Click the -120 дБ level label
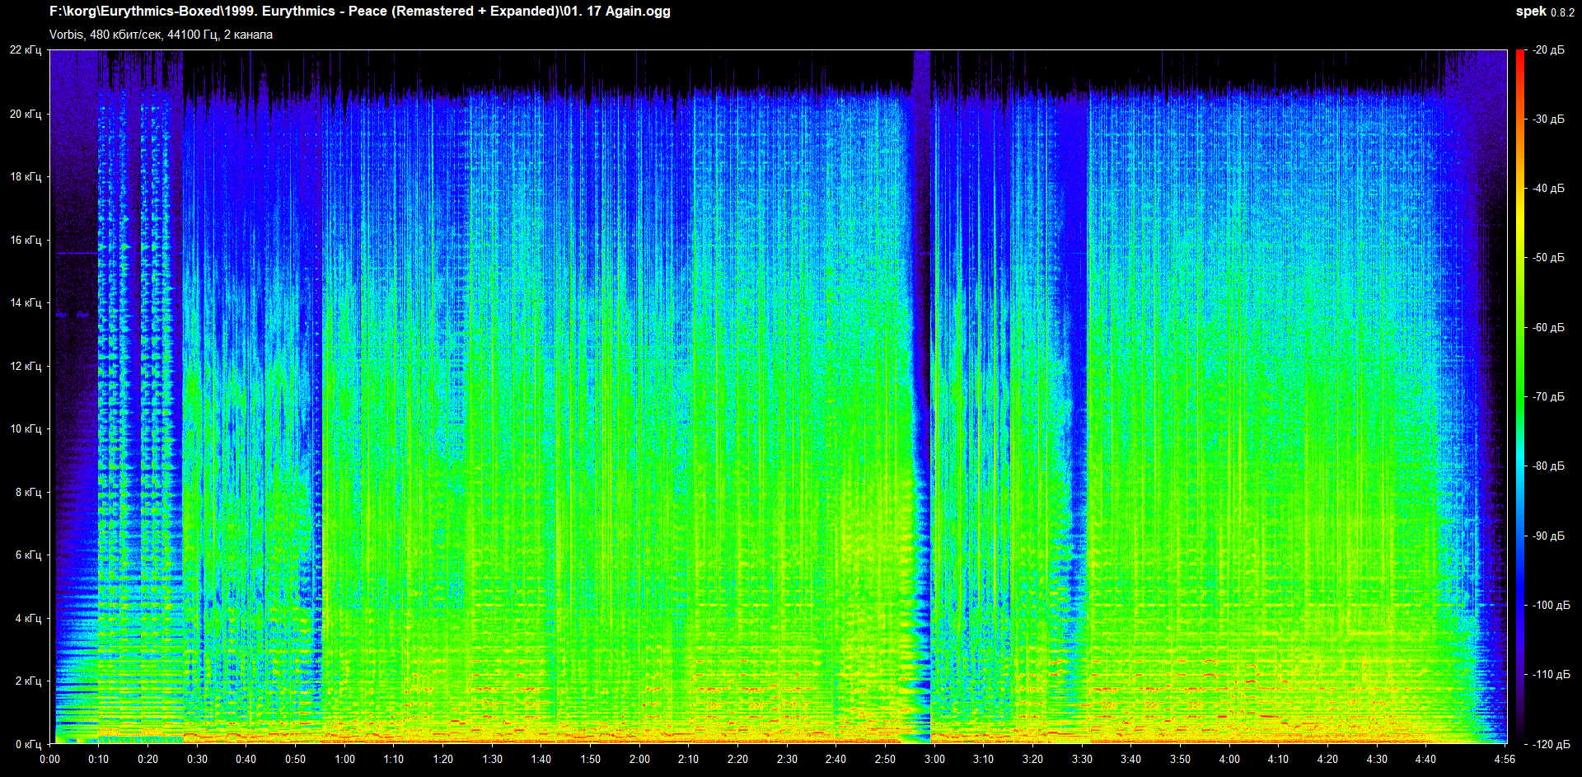Screen dimensions: 1582x777 click(1552, 744)
